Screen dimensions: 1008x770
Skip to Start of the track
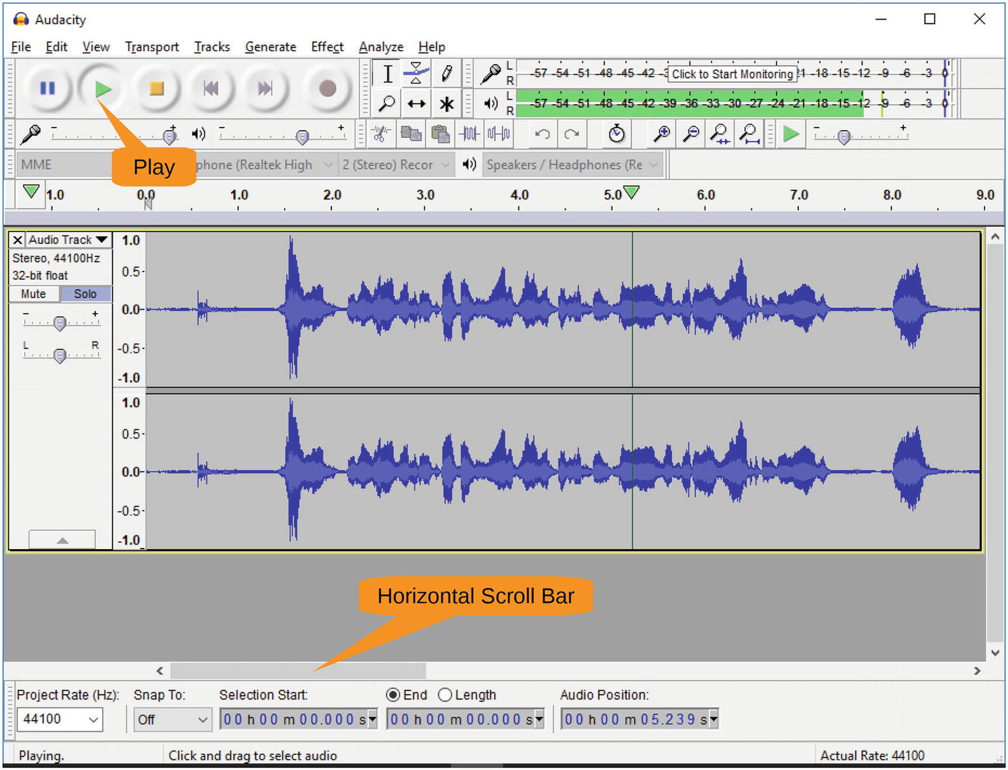point(211,88)
